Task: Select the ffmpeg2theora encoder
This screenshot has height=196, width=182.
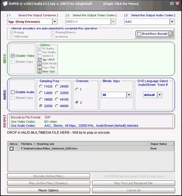Action: click(53, 32)
